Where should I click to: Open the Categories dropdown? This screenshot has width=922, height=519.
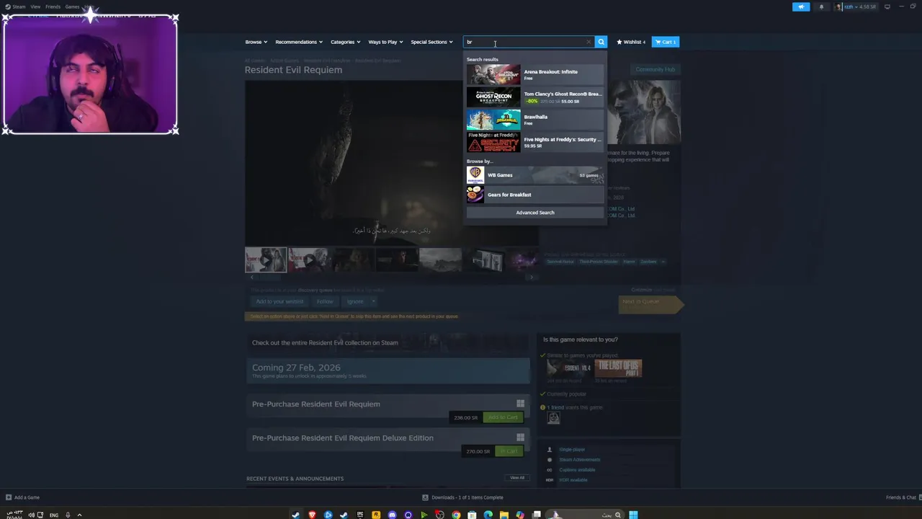pyautogui.click(x=345, y=42)
